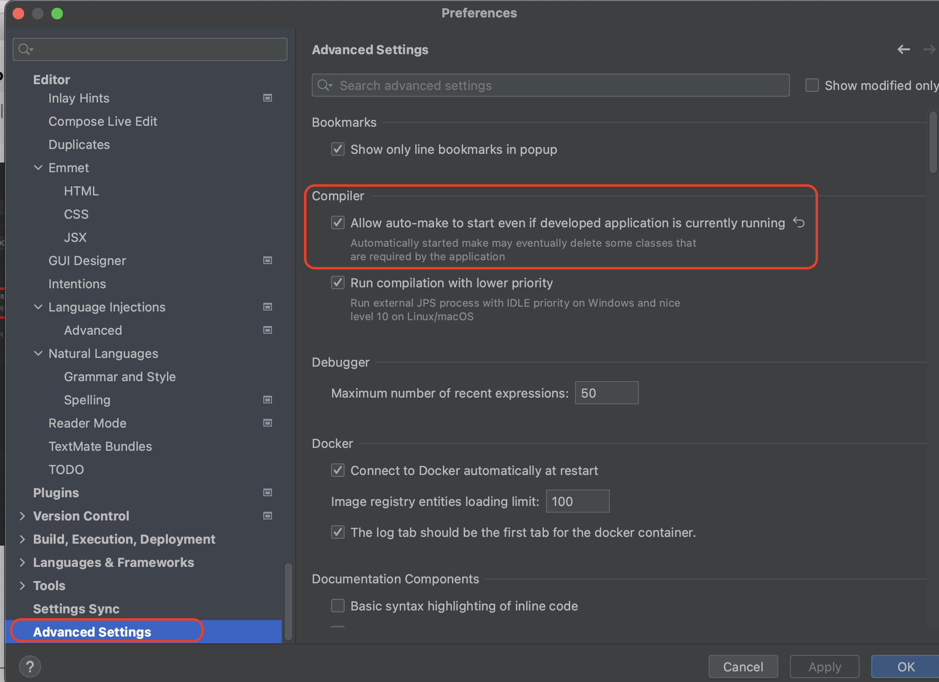Expand the Tools settings section

point(22,586)
